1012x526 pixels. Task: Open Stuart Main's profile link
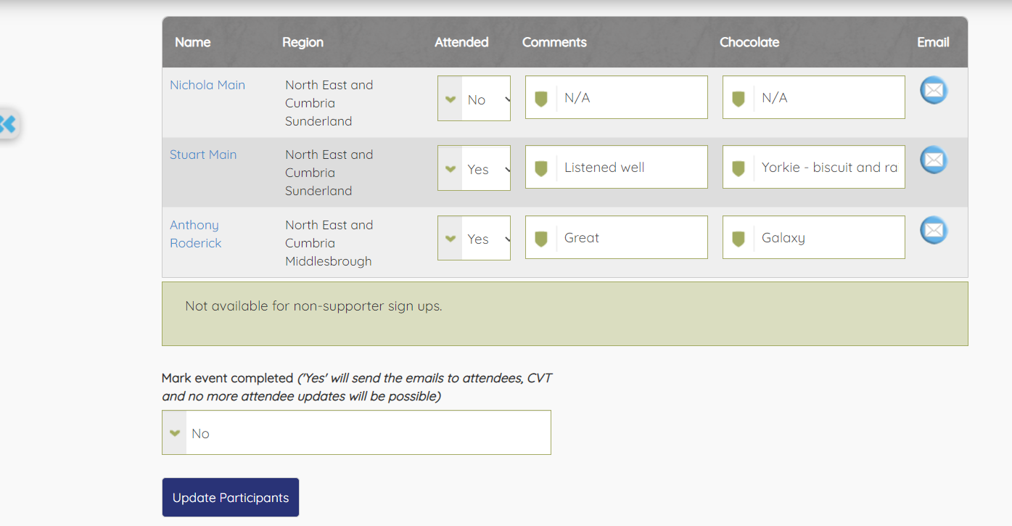point(203,155)
